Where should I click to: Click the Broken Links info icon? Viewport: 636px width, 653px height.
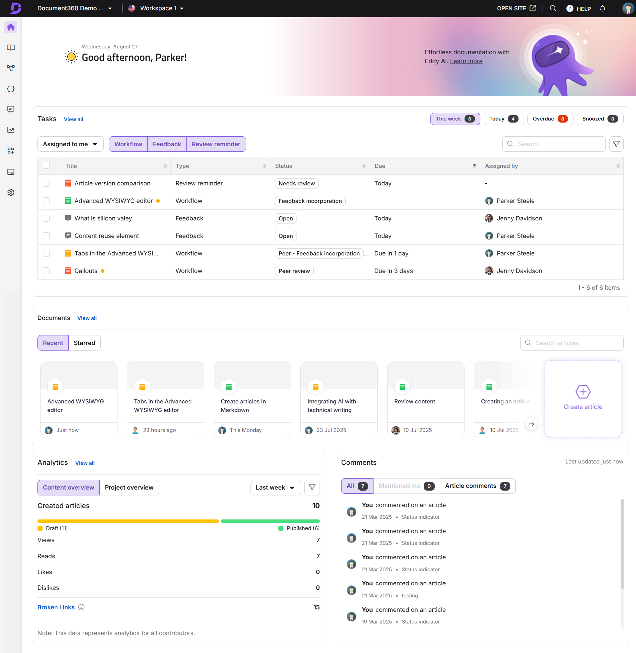pos(81,607)
